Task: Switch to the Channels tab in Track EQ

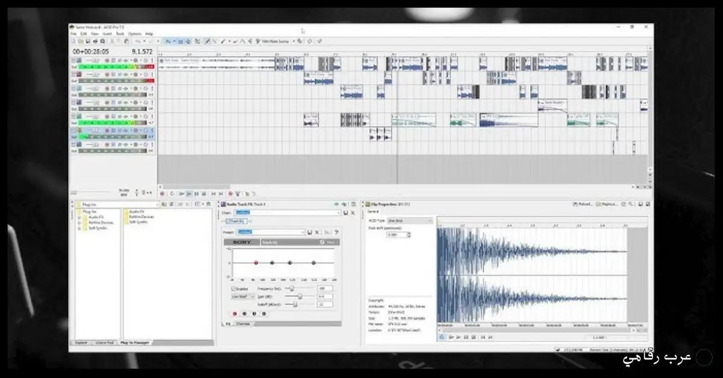Action: click(243, 323)
